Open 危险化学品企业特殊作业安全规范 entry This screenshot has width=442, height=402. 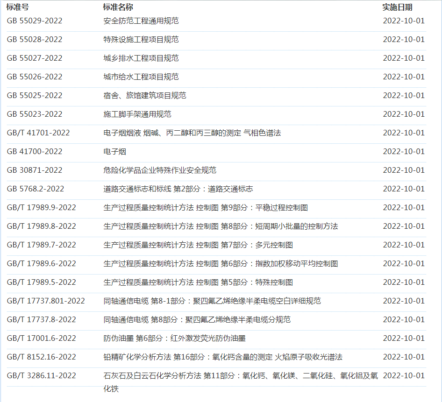tap(160, 170)
